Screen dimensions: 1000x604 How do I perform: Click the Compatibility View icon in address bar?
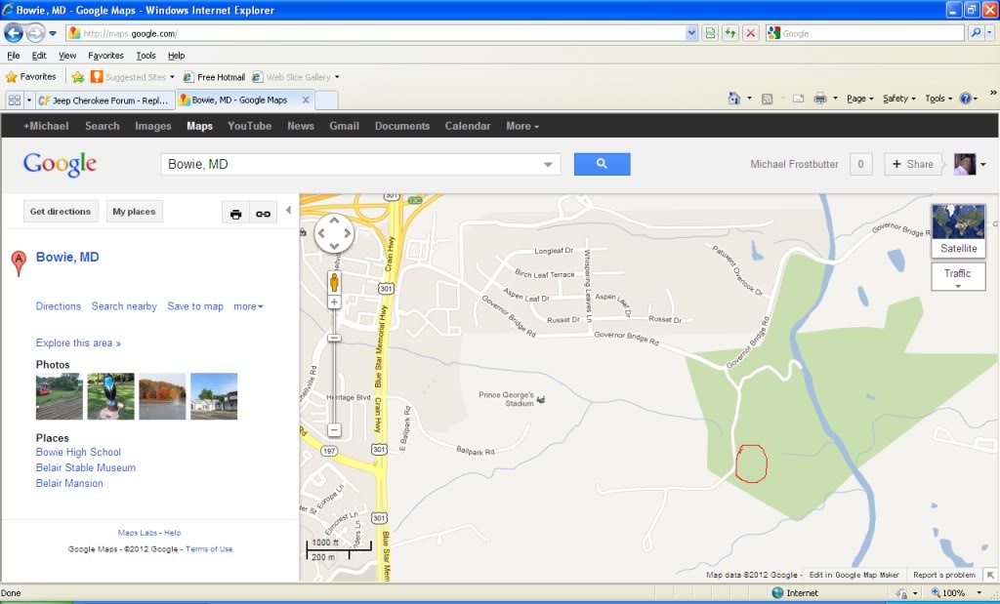click(x=710, y=33)
